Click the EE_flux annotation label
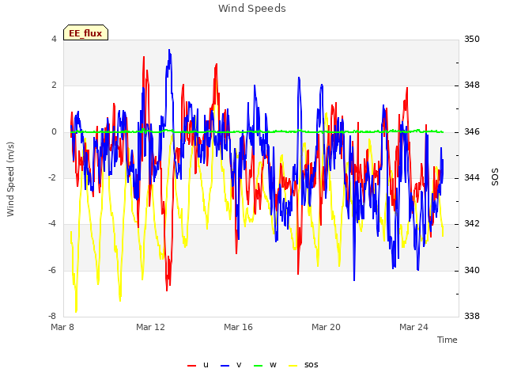Viewport: 506px width, 380px height. point(85,33)
